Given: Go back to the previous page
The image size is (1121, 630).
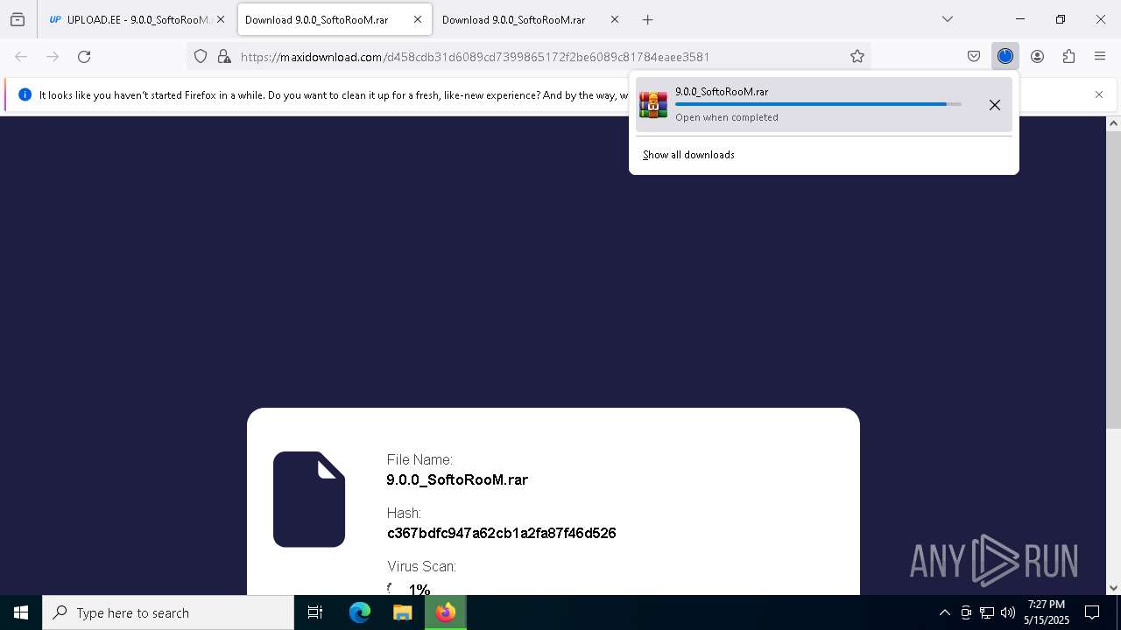Looking at the screenshot, I should click(x=21, y=56).
